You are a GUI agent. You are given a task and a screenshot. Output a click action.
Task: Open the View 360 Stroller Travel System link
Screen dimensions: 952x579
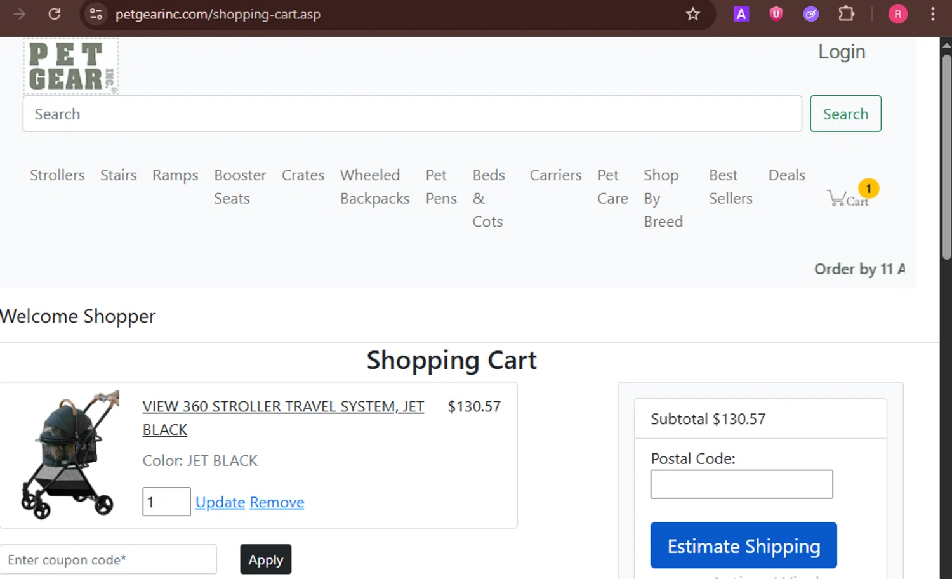[x=283, y=418]
